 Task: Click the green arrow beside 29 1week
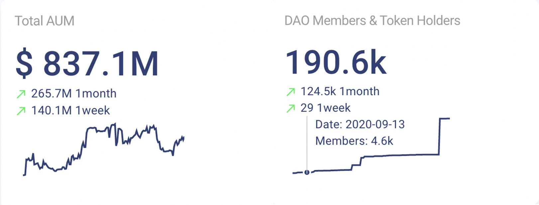290,108
